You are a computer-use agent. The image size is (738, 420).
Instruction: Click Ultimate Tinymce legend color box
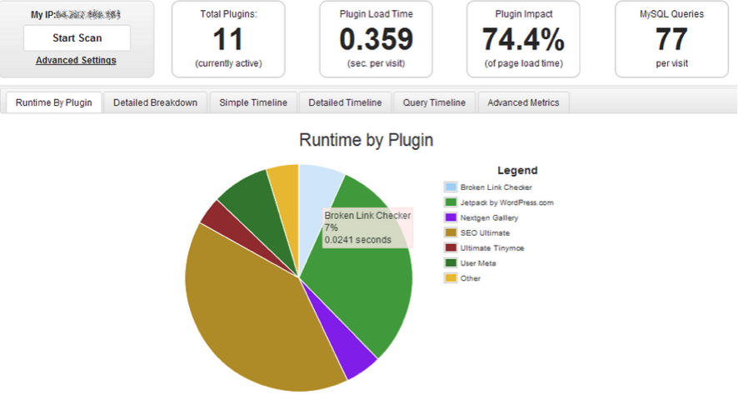coord(451,247)
